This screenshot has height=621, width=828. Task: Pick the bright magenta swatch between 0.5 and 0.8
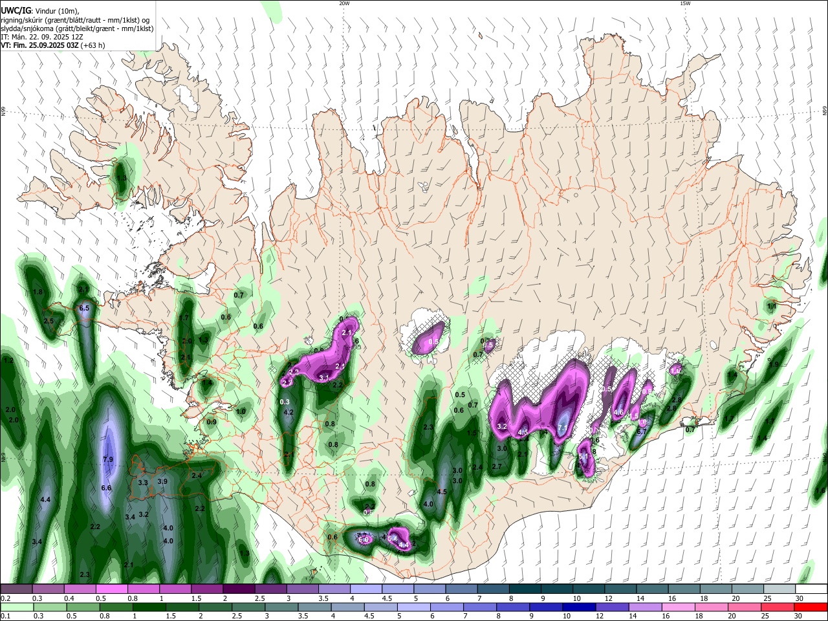point(112,589)
